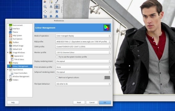Click the Reset button
This screenshot has height=111, width=175.
click(x=79, y=102)
